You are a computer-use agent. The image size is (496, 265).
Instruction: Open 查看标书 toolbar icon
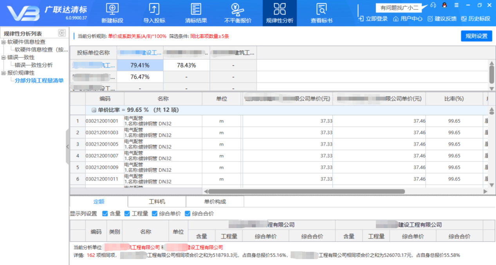tap(321, 9)
